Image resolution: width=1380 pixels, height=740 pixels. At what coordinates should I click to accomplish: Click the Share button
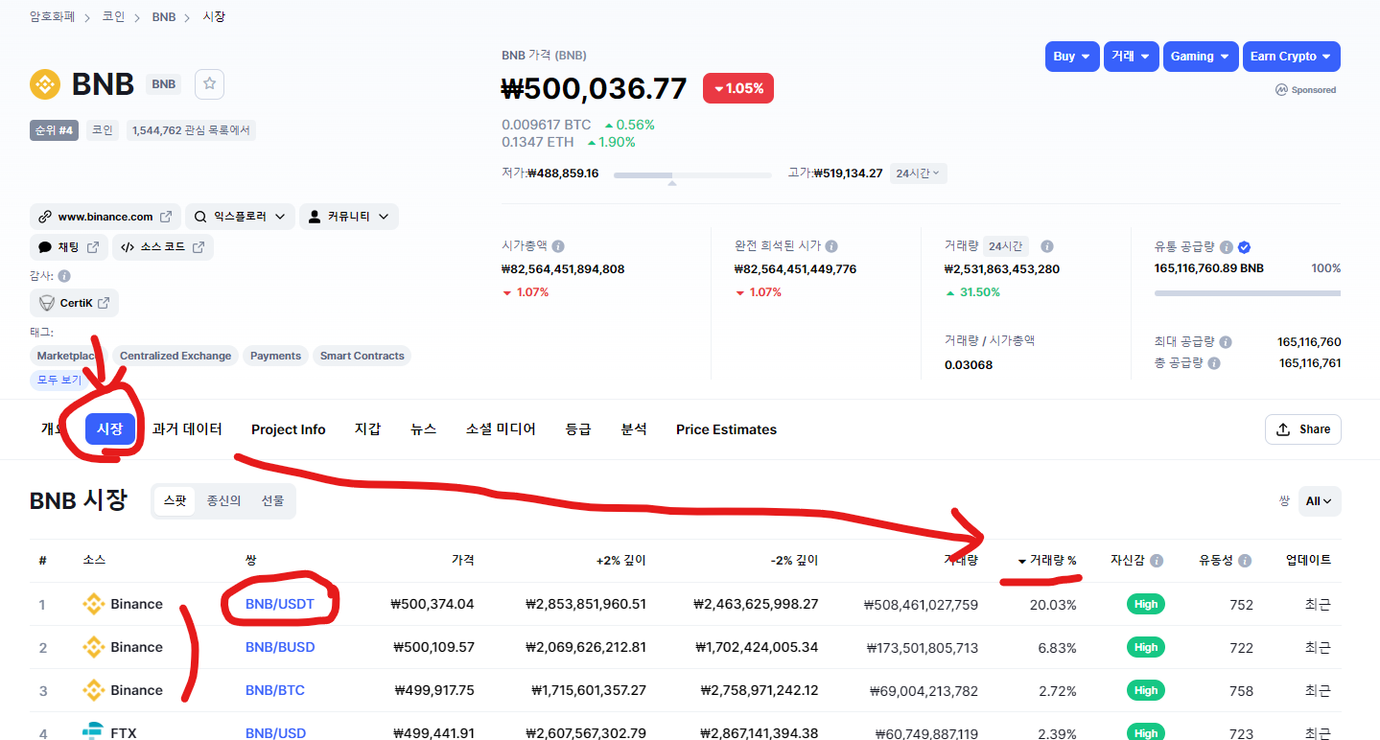(x=1303, y=429)
